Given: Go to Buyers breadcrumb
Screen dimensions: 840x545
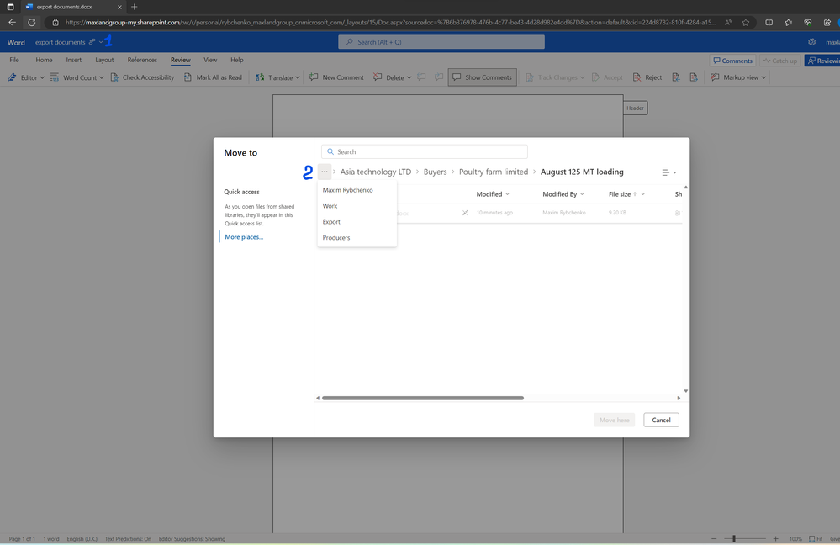Looking at the screenshot, I should [x=435, y=172].
